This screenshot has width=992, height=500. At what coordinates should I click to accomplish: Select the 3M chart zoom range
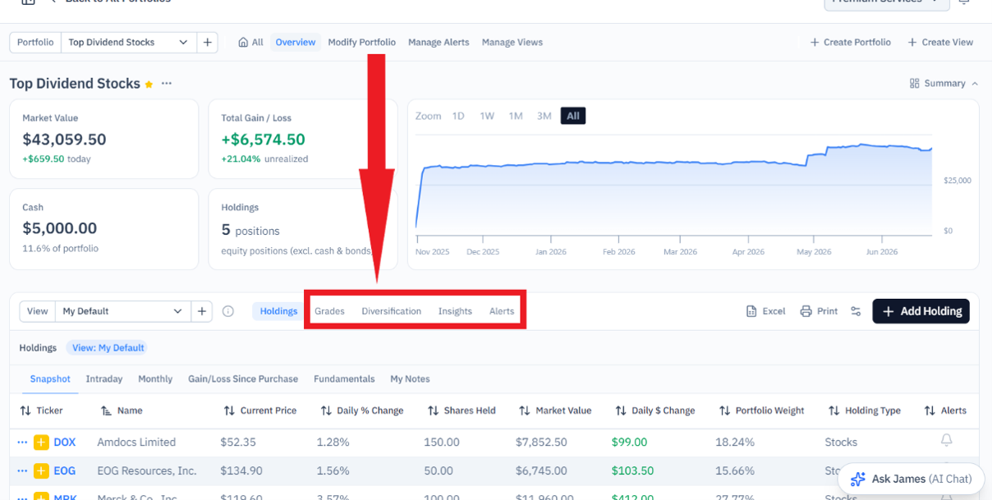544,116
